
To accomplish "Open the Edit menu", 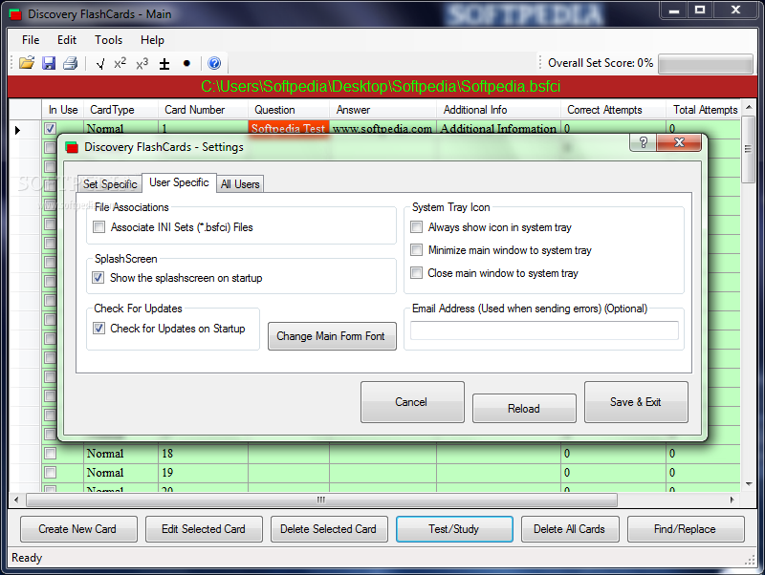I will coord(67,40).
